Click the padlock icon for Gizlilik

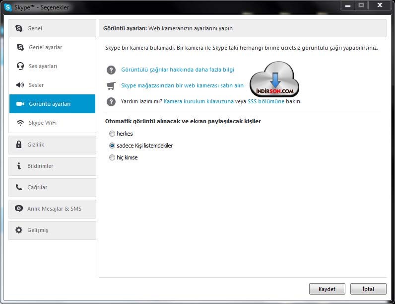[19, 145]
